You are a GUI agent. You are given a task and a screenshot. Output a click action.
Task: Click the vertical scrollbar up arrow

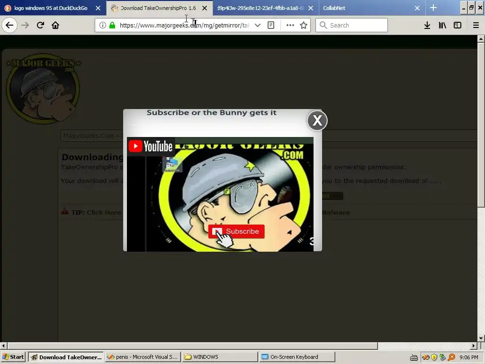click(x=481, y=39)
